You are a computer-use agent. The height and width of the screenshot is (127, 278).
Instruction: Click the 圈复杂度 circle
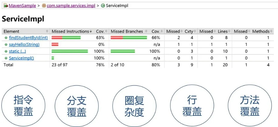click(x=134, y=106)
